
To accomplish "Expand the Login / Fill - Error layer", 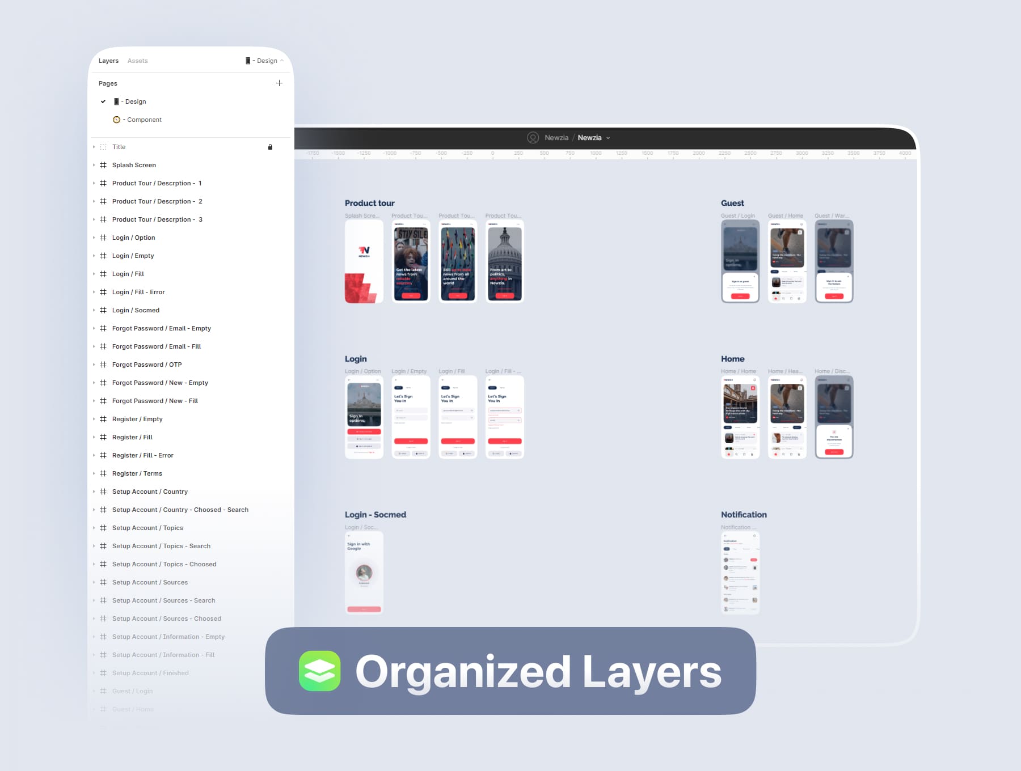I will [x=94, y=292].
